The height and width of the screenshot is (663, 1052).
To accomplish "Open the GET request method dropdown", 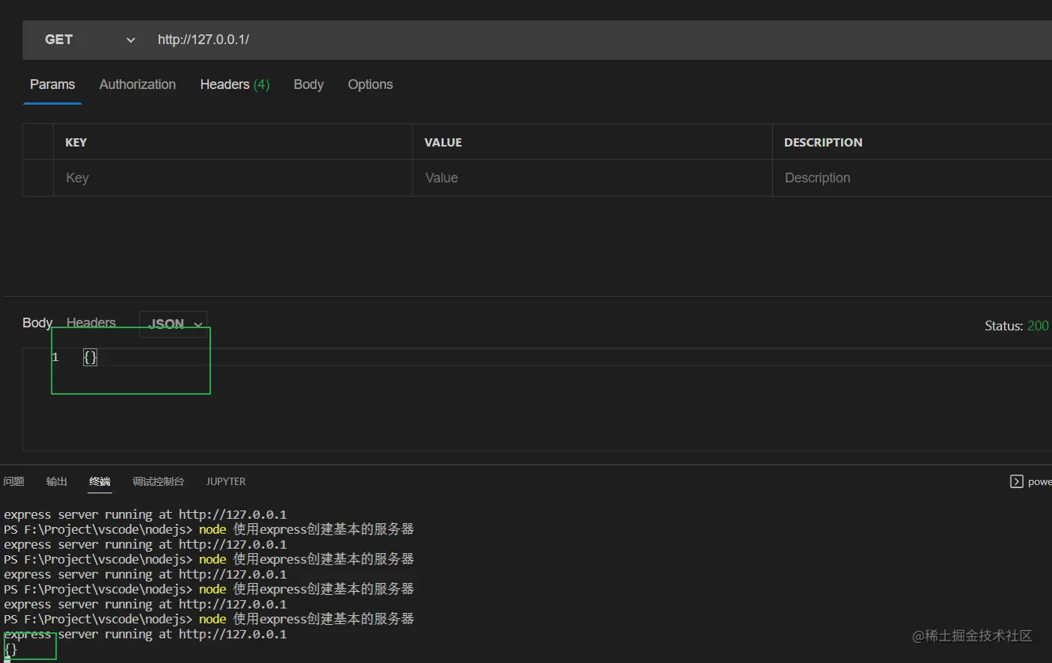I will point(90,40).
